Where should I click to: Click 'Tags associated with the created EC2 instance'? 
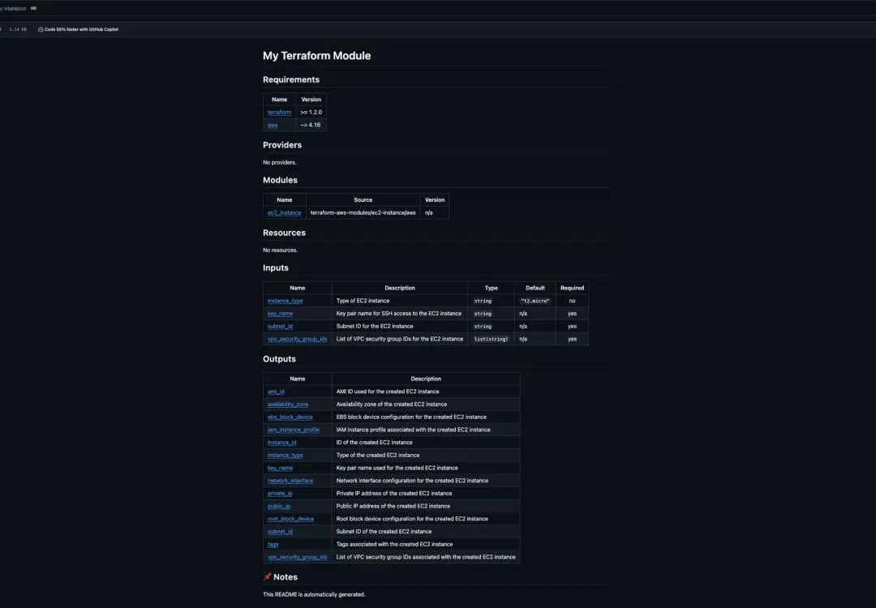coord(394,544)
